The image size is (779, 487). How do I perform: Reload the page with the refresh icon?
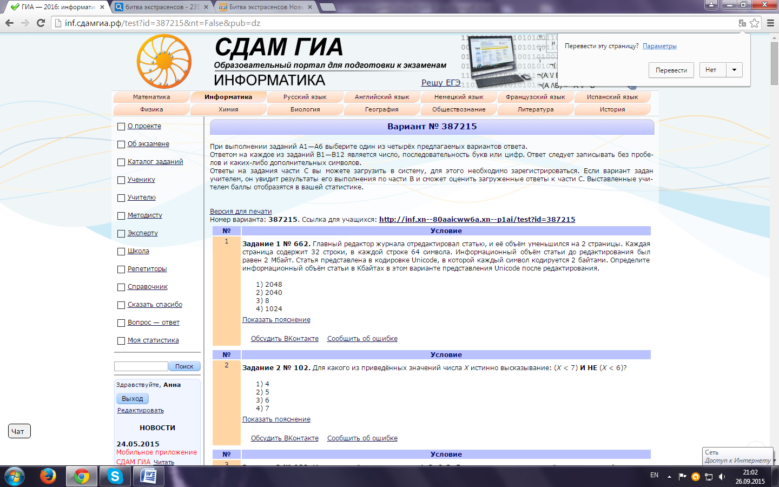coord(41,23)
